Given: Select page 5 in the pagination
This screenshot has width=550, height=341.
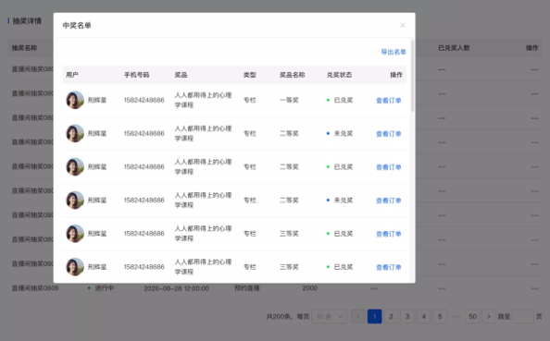Looking at the screenshot, I should (x=440, y=316).
